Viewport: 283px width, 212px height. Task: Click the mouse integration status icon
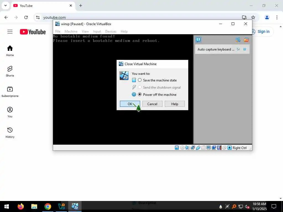(x=224, y=148)
